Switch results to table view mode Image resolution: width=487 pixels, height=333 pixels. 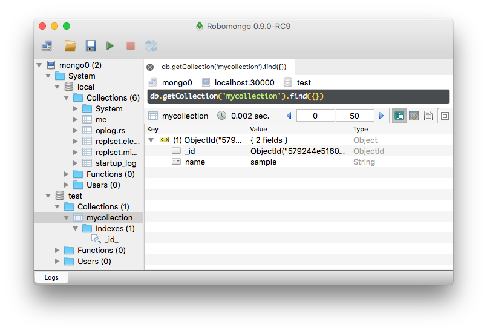(414, 116)
